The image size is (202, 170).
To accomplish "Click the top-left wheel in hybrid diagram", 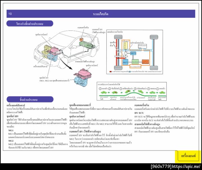I will [x=118, y=37].
